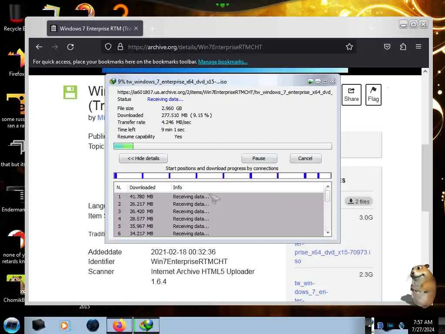Viewport: 445px width, 334px height.
Task: Click the black box taskbar icon
Action: [x=39, y=325]
